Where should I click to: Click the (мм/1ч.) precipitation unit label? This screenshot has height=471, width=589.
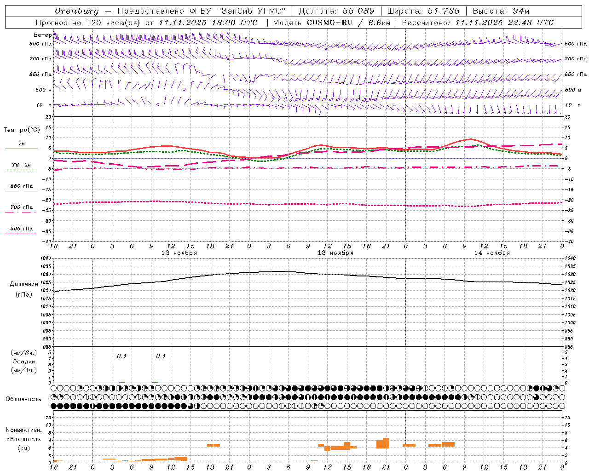pyautogui.click(x=24, y=370)
